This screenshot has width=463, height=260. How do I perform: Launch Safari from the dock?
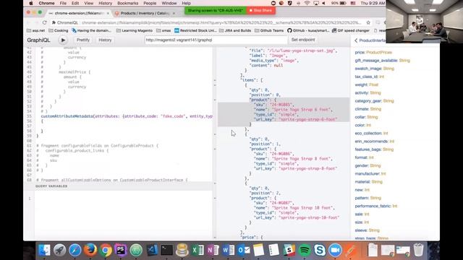click(75, 250)
